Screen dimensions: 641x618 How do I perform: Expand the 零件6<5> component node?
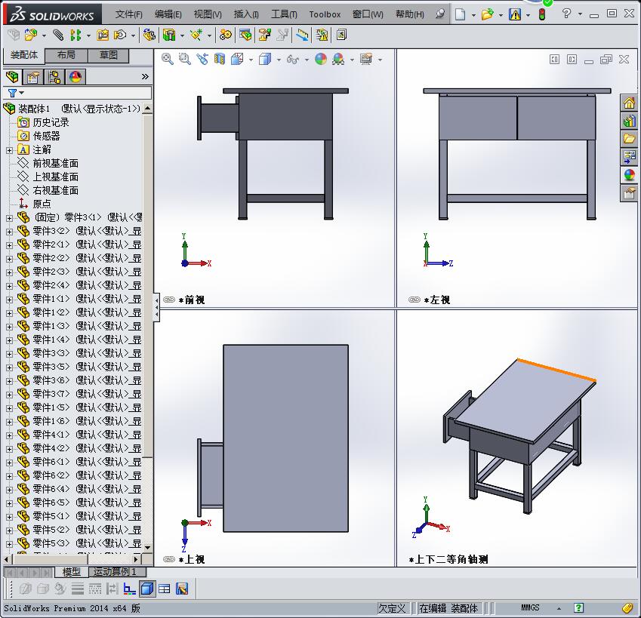9,503
